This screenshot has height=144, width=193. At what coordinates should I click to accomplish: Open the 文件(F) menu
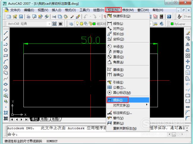pos(15,10)
